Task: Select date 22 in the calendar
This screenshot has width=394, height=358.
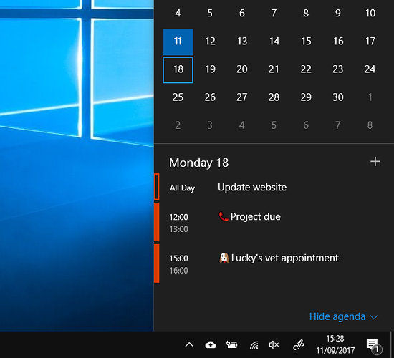Action: click(x=306, y=69)
